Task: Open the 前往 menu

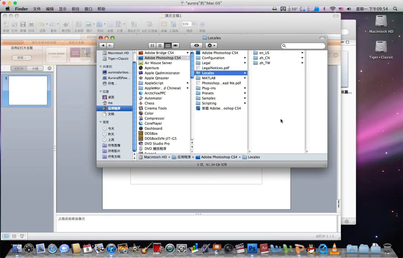Action: tap(76, 9)
